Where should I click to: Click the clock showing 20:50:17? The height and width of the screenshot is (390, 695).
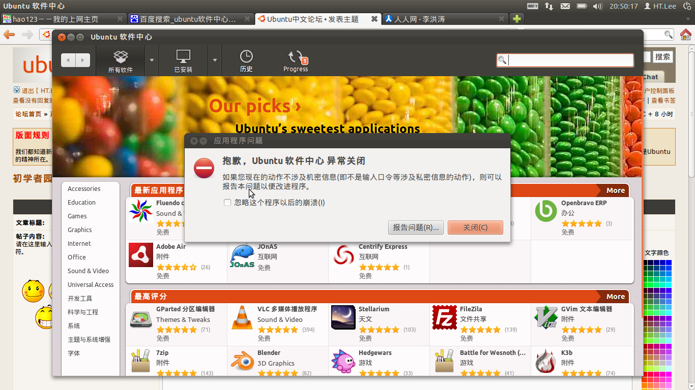pyautogui.click(x=624, y=6)
